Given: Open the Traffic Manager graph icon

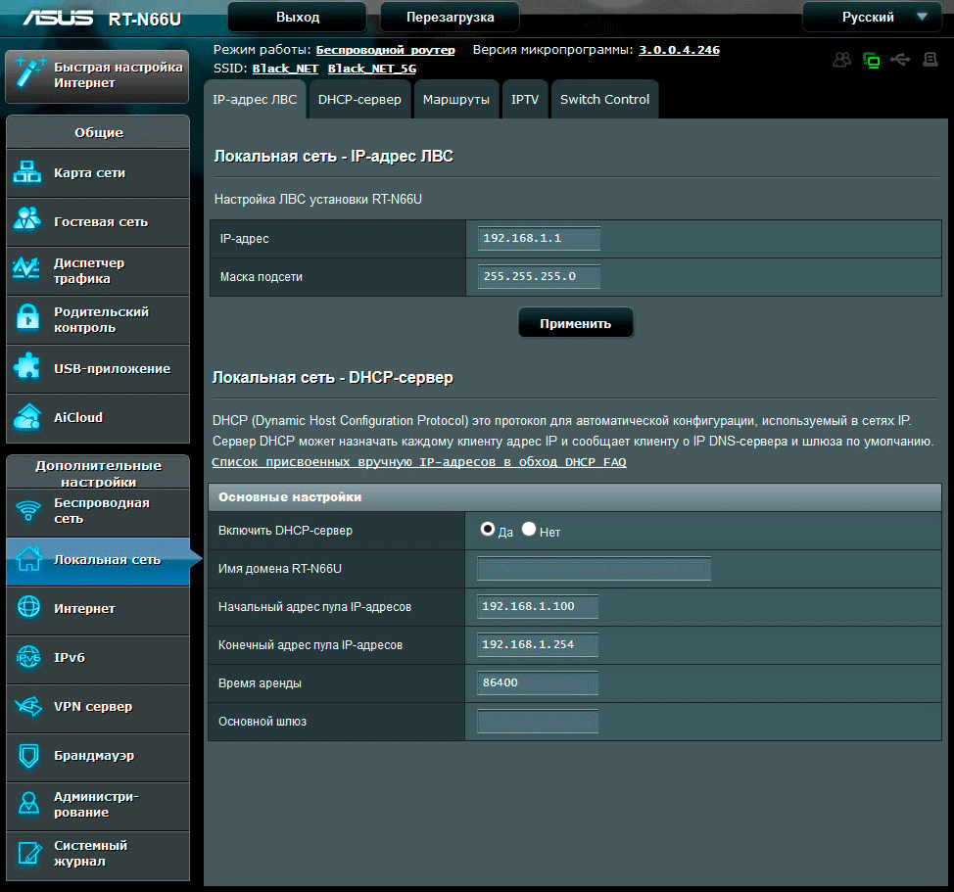Looking at the screenshot, I should click(x=26, y=268).
